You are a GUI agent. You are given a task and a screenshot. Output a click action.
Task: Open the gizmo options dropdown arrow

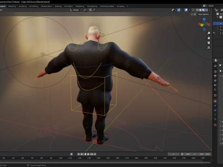(x=182, y=10)
